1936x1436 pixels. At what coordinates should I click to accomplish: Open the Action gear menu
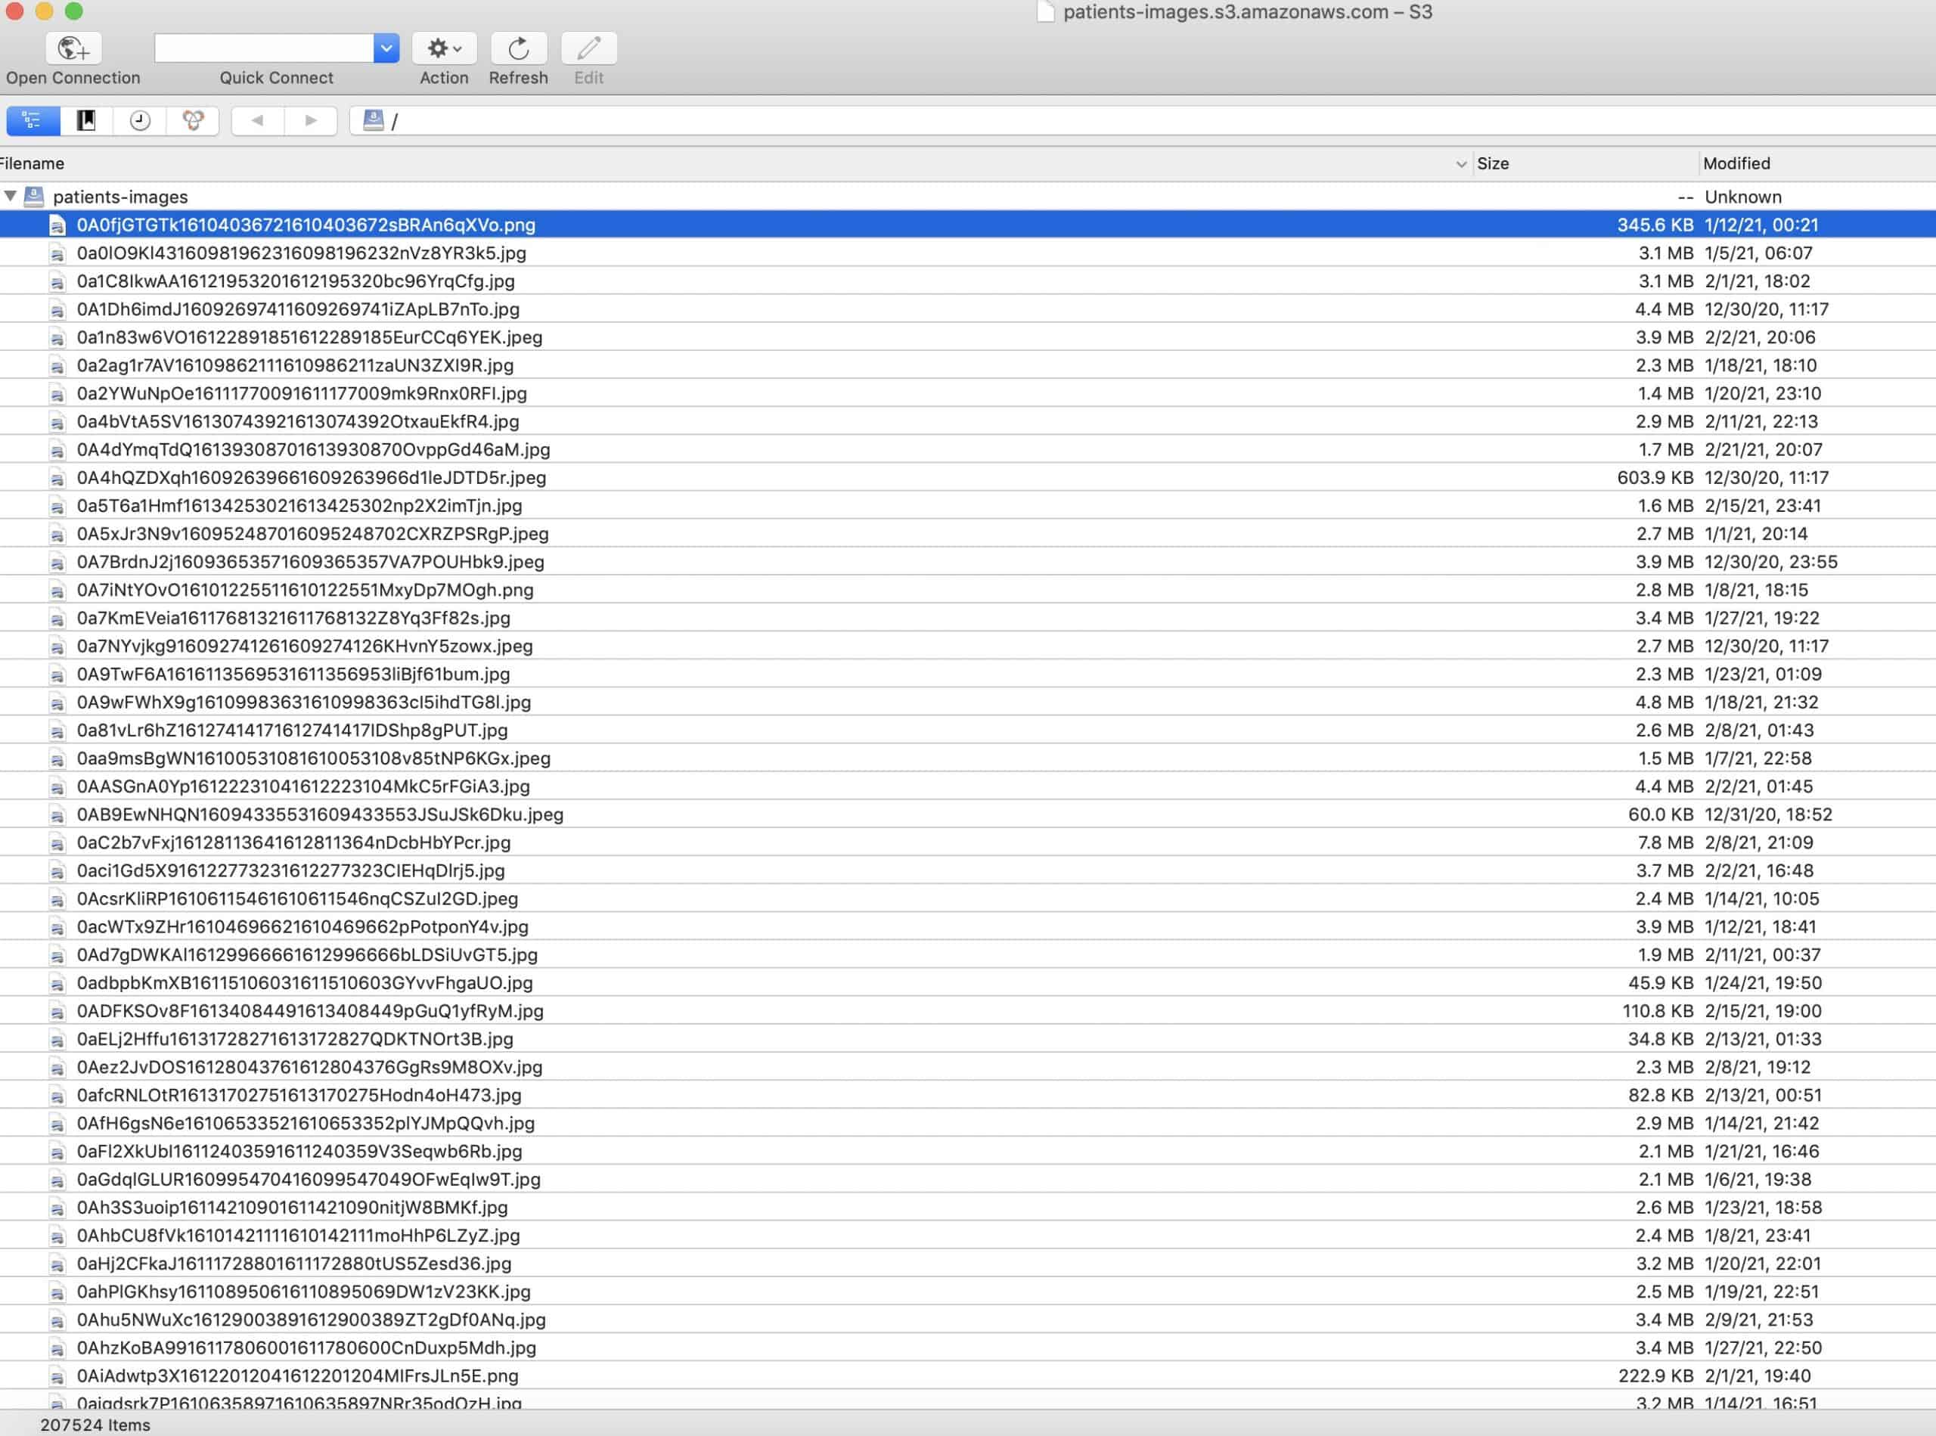[x=444, y=48]
